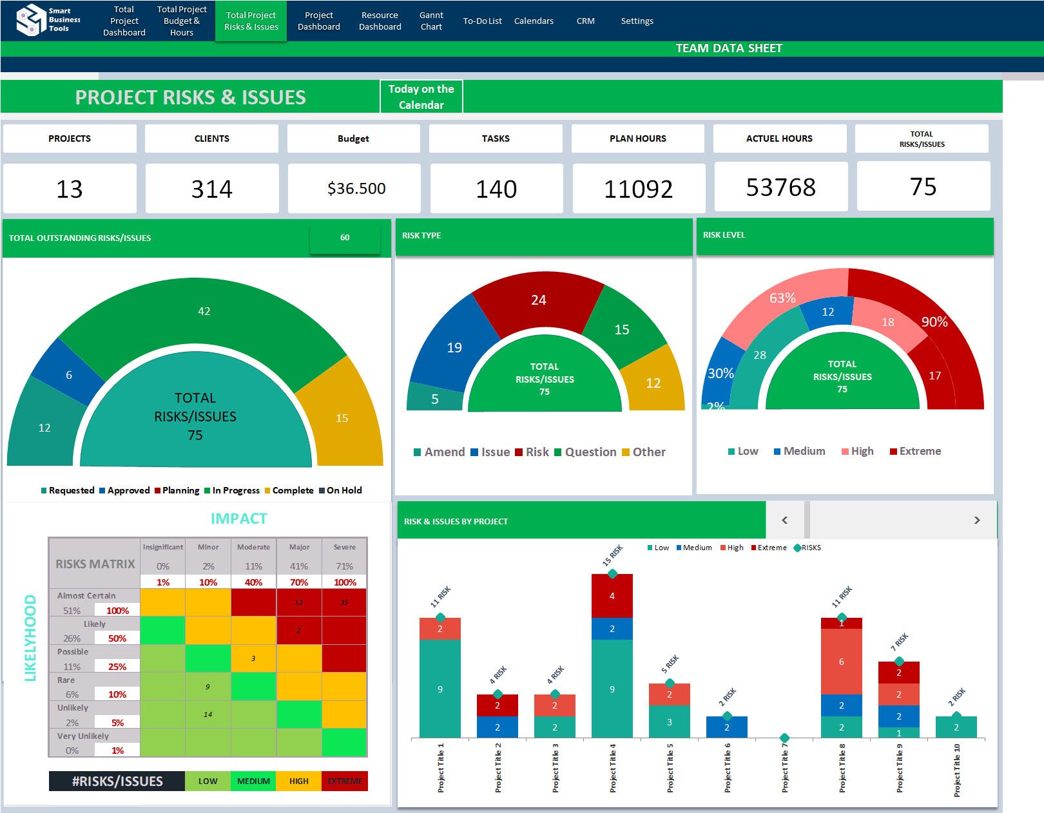
Task: Click the 63% High arc in Risk Level chart
Action: pyautogui.click(x=782, y=298)
